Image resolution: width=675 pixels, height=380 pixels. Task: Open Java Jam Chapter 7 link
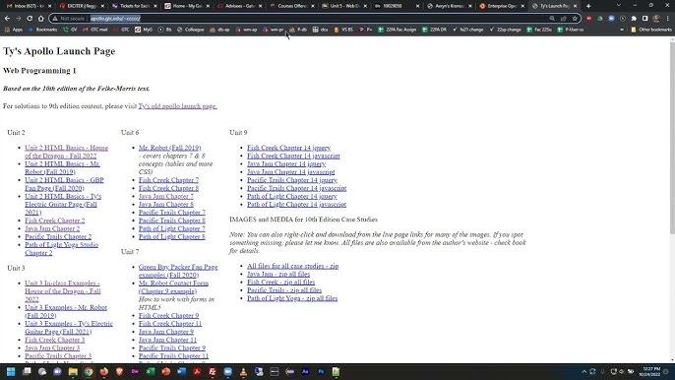[x=165, y=196]
